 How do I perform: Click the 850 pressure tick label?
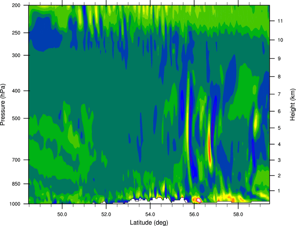coord(16,184)
